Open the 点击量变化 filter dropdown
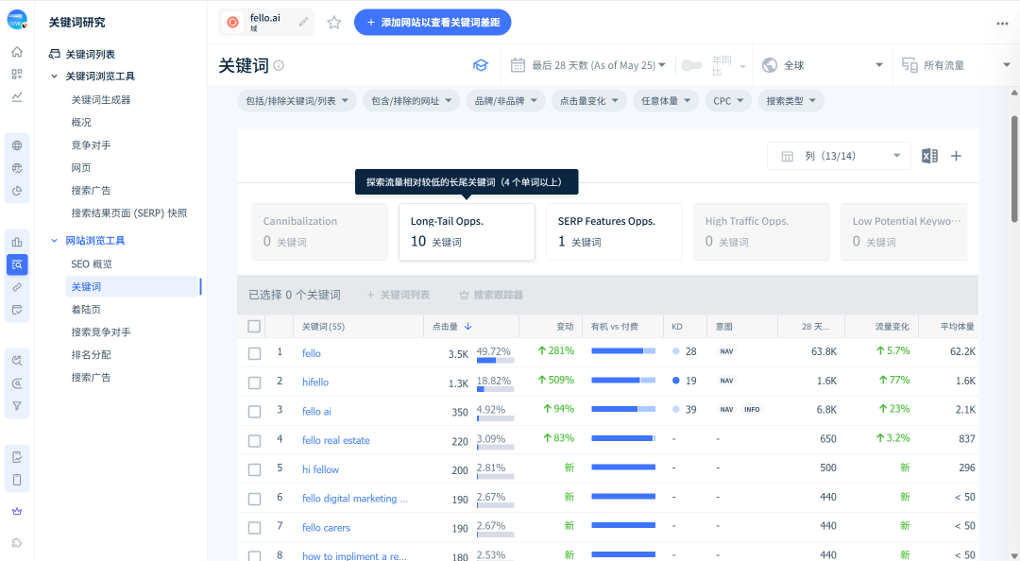The width and height of the screenshot is (1020, 561). tap(589, 101)
